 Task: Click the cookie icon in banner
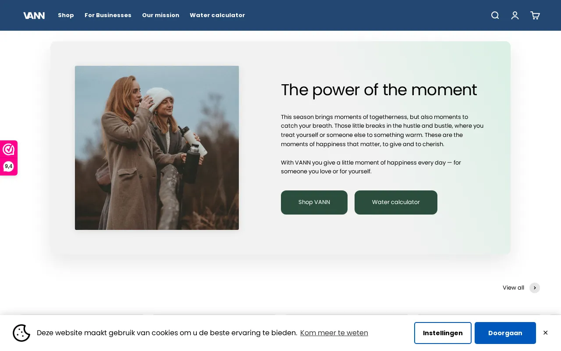point(21,333)
